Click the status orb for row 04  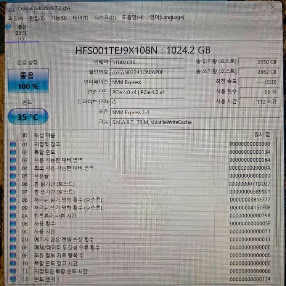(x=13, y=168)
